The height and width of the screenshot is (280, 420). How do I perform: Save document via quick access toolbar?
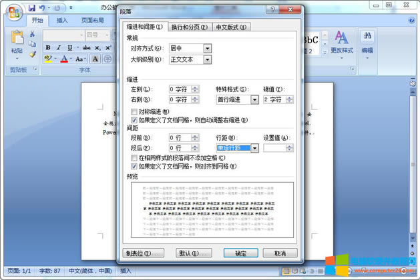(31, 8)
